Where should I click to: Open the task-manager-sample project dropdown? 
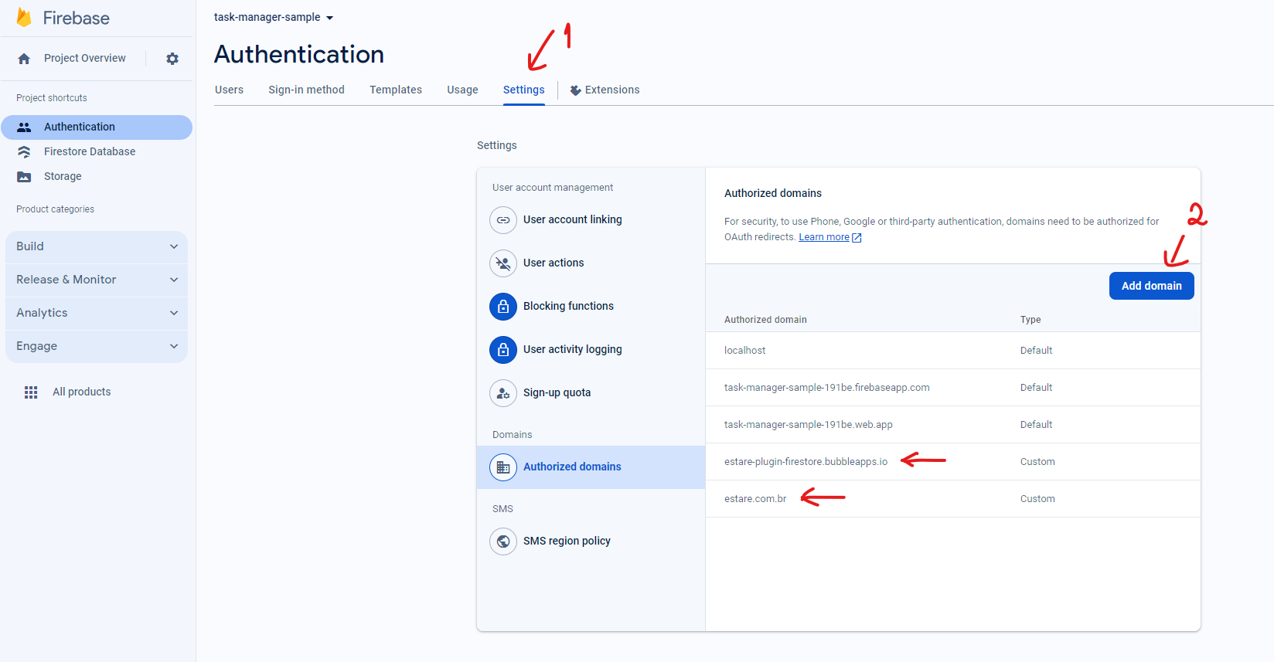click(274, 18)
